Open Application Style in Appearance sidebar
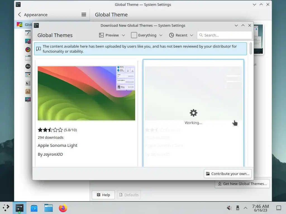286x214 pixels. tap(28, 33)
